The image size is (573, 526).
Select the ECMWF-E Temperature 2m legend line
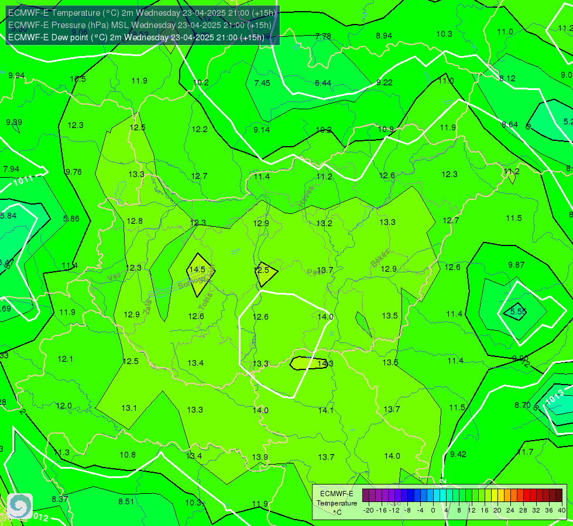pos(142,13)
